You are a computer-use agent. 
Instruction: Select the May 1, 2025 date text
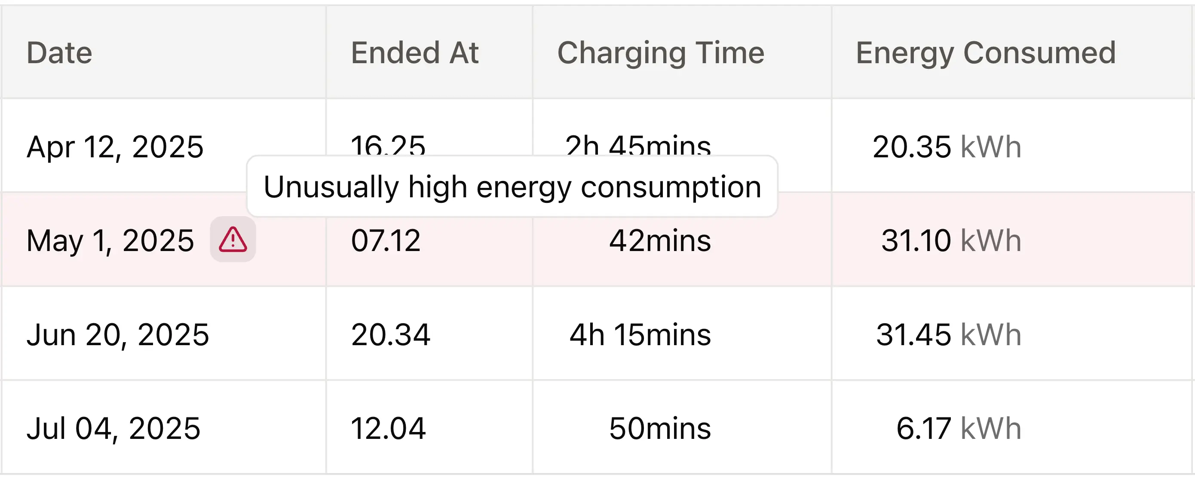tap(110, 241)
